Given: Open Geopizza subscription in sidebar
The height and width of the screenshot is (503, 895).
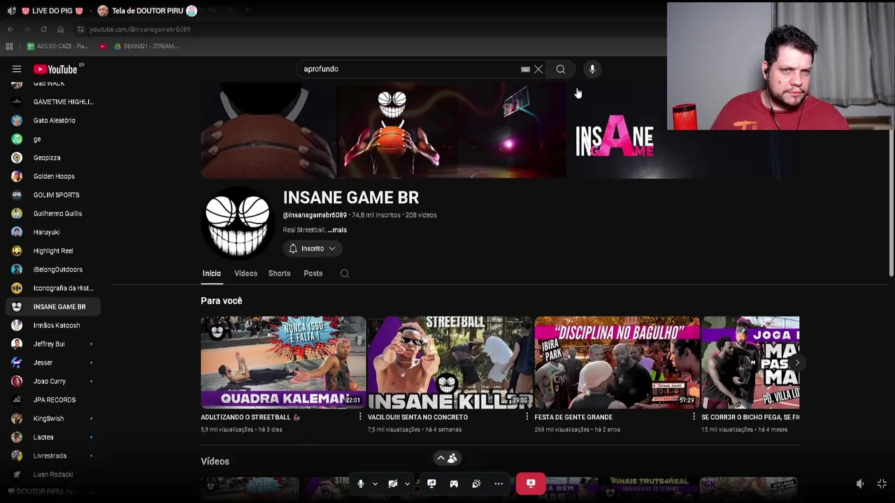Looking at the screenshot, I should click(x=52, y=158).
